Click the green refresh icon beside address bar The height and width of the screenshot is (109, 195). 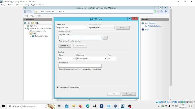tap(155, 12)
